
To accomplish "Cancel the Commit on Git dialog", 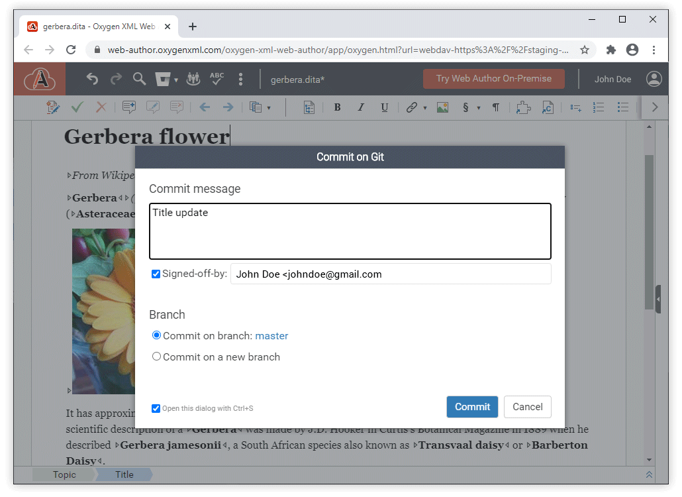I will pos(527,406).
